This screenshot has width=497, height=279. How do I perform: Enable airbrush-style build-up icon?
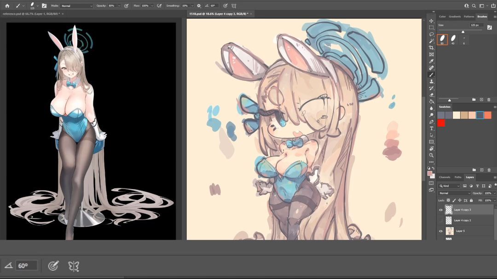click(159, 6)
